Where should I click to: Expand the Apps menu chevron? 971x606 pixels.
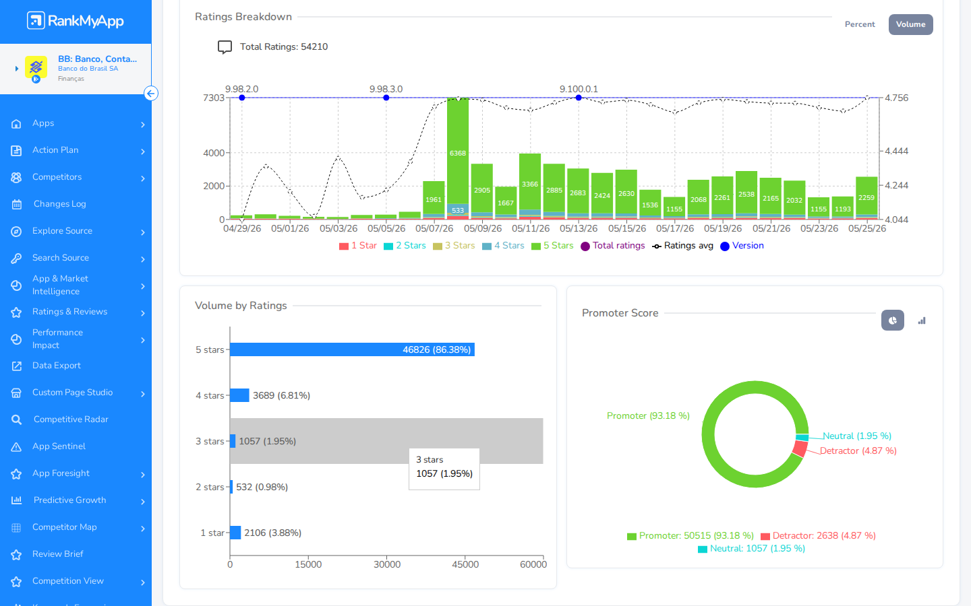pos(143,125)
